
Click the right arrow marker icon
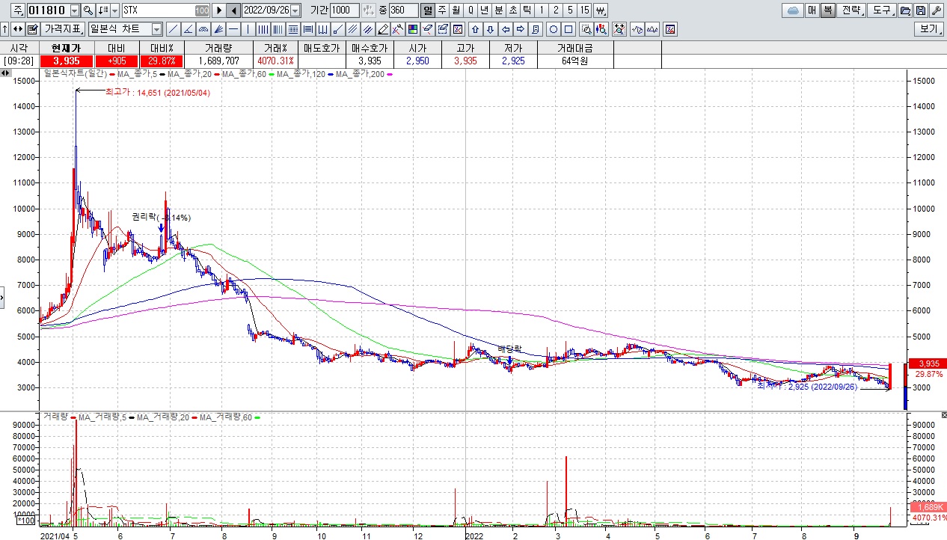pos(521,29)
